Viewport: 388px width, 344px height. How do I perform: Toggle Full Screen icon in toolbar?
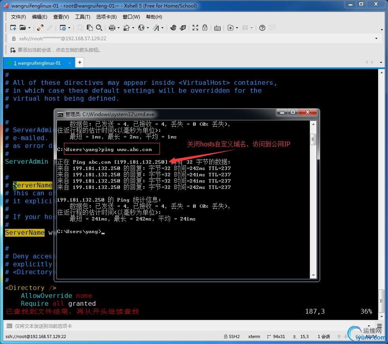(195, 28)
